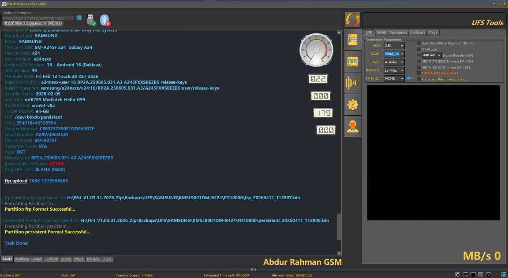Enable Automatic Reconnection Loop
The width and height of the screenshot is (508, 278).
pyautogui.click(x=418, y=79)
